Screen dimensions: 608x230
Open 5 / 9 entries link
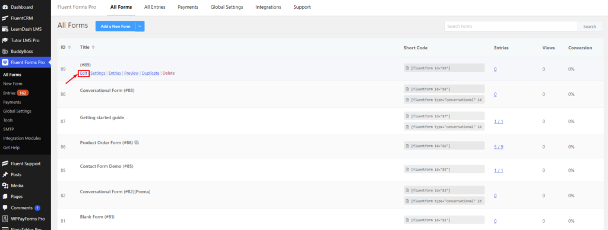(499, 147)
